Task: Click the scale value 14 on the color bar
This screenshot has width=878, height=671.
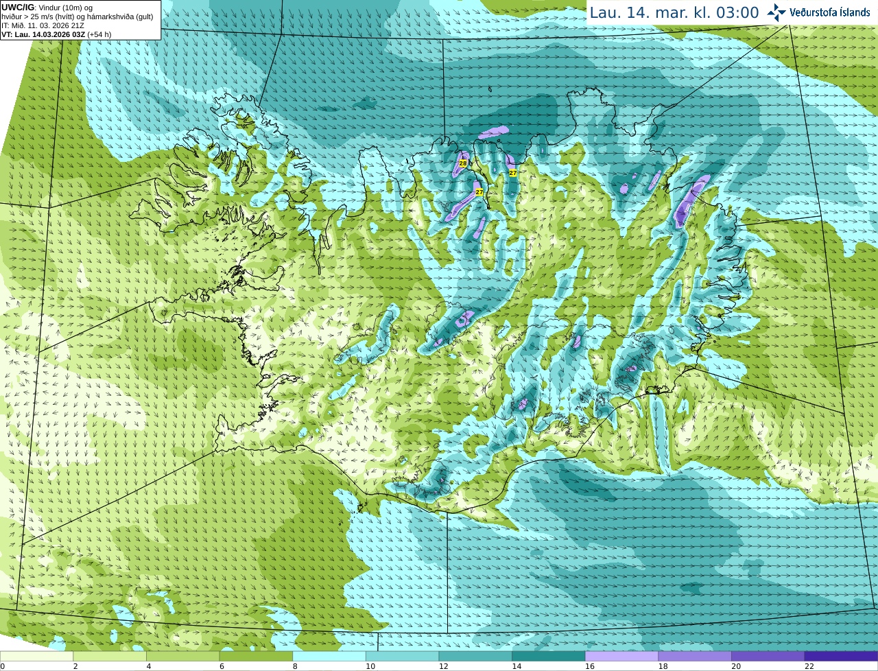Action: click(x=517, y=666)
